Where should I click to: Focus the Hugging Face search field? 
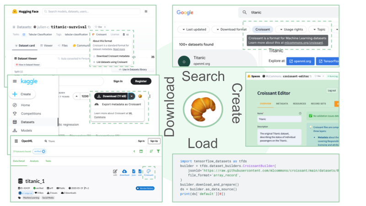[x=91, y=11]
